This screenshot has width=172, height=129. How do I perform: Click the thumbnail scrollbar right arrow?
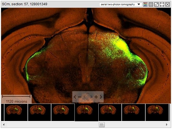[x=167, y=125]
